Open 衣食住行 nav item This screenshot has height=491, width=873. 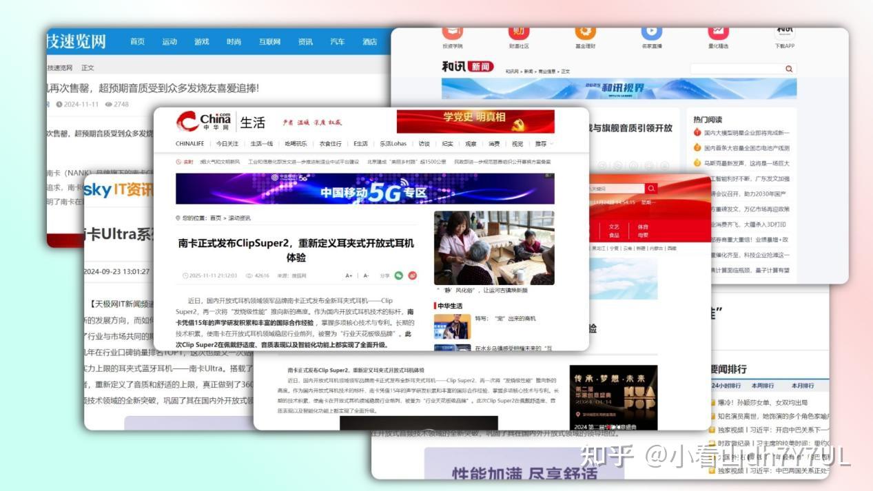point(331,144)
